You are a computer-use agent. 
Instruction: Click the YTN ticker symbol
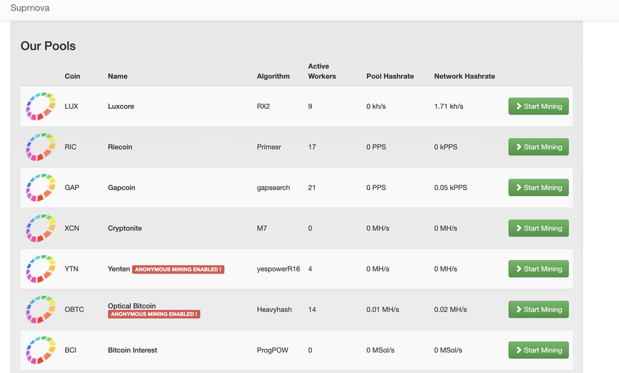point(71,268)
